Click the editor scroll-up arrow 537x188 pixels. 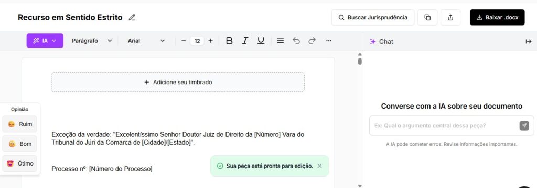click(360, 54)
